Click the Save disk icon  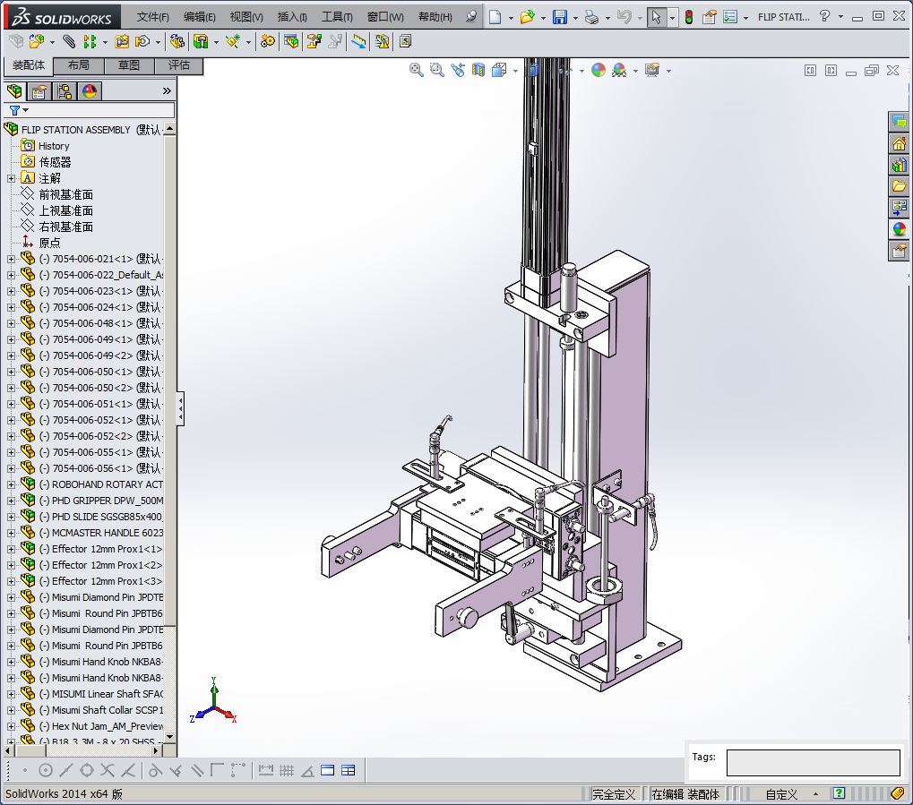click(559, 17)
